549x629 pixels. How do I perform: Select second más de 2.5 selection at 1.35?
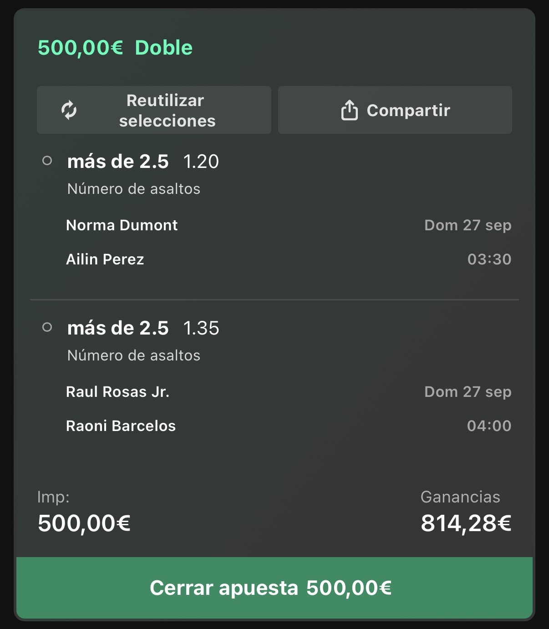click(143, 328)
